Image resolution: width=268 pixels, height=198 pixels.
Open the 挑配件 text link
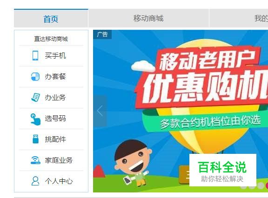pyautogui.click(x=55, y=139)
